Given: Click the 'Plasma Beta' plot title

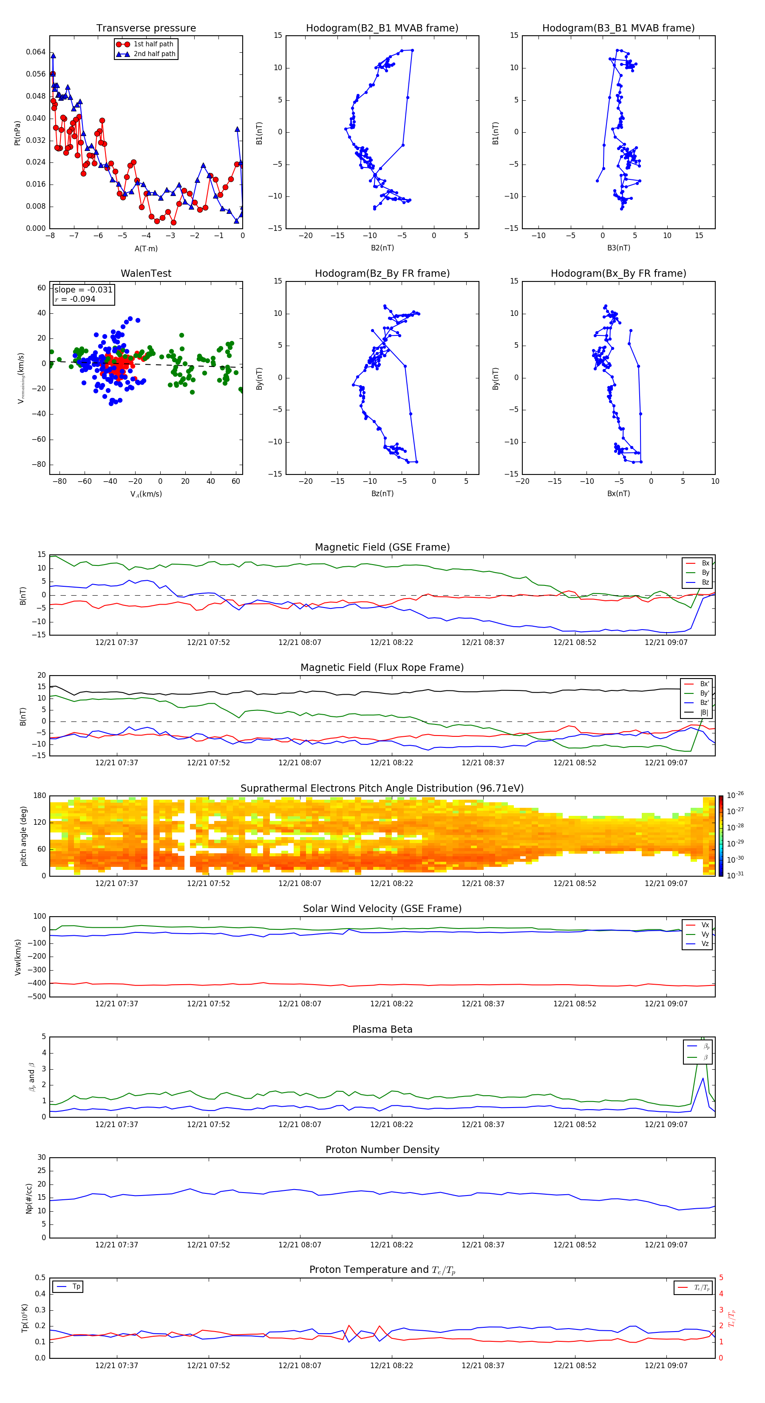Looking at the screenshot, I should tap(382, 1029).
